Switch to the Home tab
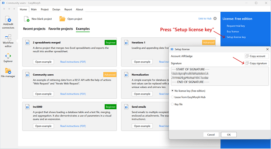 (23, 9)
